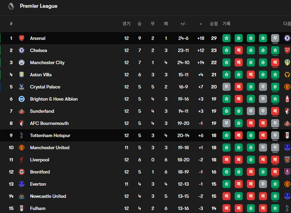Image resolution: width=291 pixels, height=213 pixels.
Task: Click Chelsea's red loss (패) form badge
Action: pyautogui.click(x=239, y=51)
